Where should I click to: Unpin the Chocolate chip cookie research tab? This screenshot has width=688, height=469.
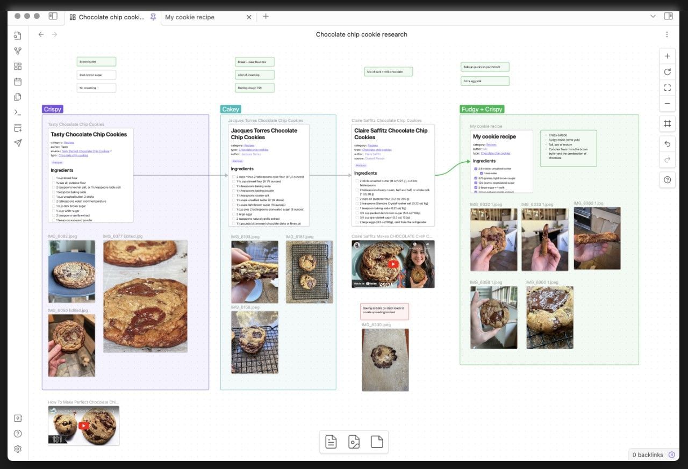[153, 17]
